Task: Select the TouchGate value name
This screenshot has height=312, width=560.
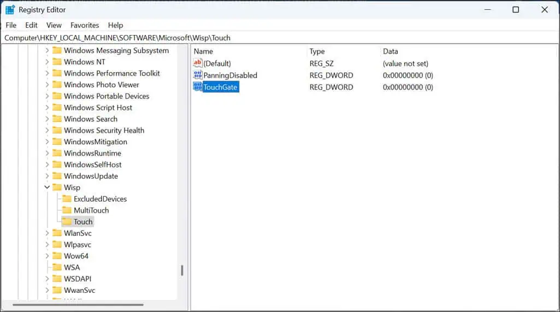Action: point(220,87)
